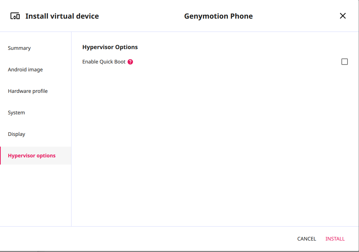
Task: Click the Genymotion Phone title text
Action: click(218, 16)
